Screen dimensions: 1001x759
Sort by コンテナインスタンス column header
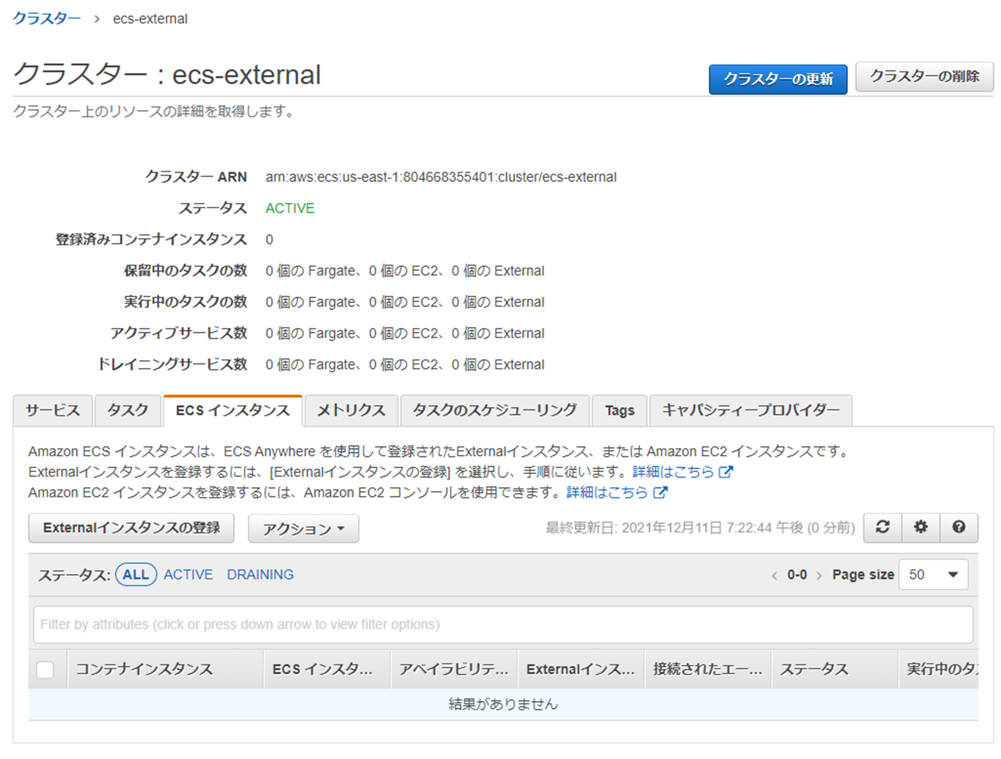(x=166, y=670)
